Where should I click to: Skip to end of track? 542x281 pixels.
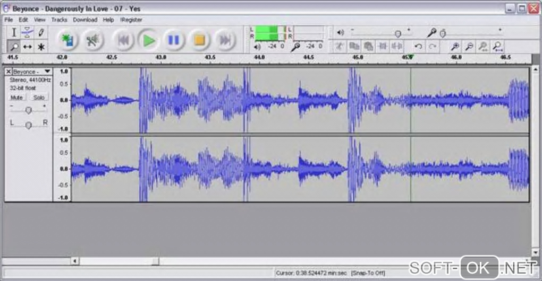point(225,40)
